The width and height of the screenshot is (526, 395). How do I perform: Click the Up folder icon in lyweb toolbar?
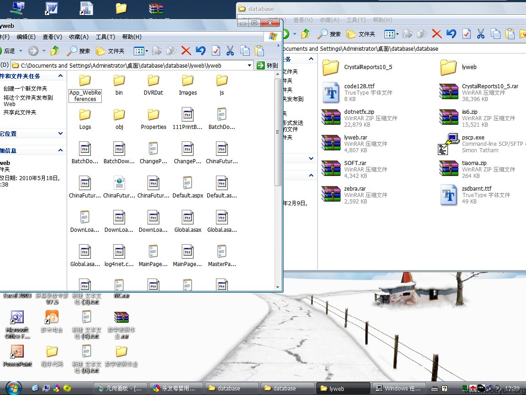pos(55,51)
